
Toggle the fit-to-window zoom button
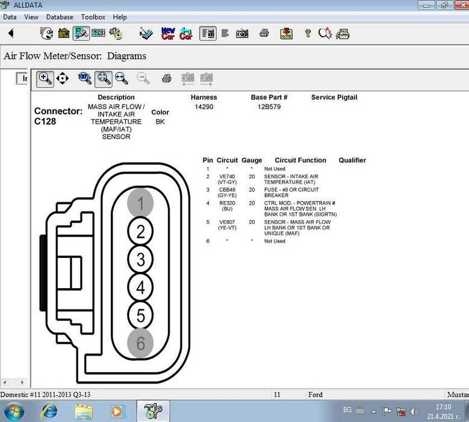coord(103,78)
